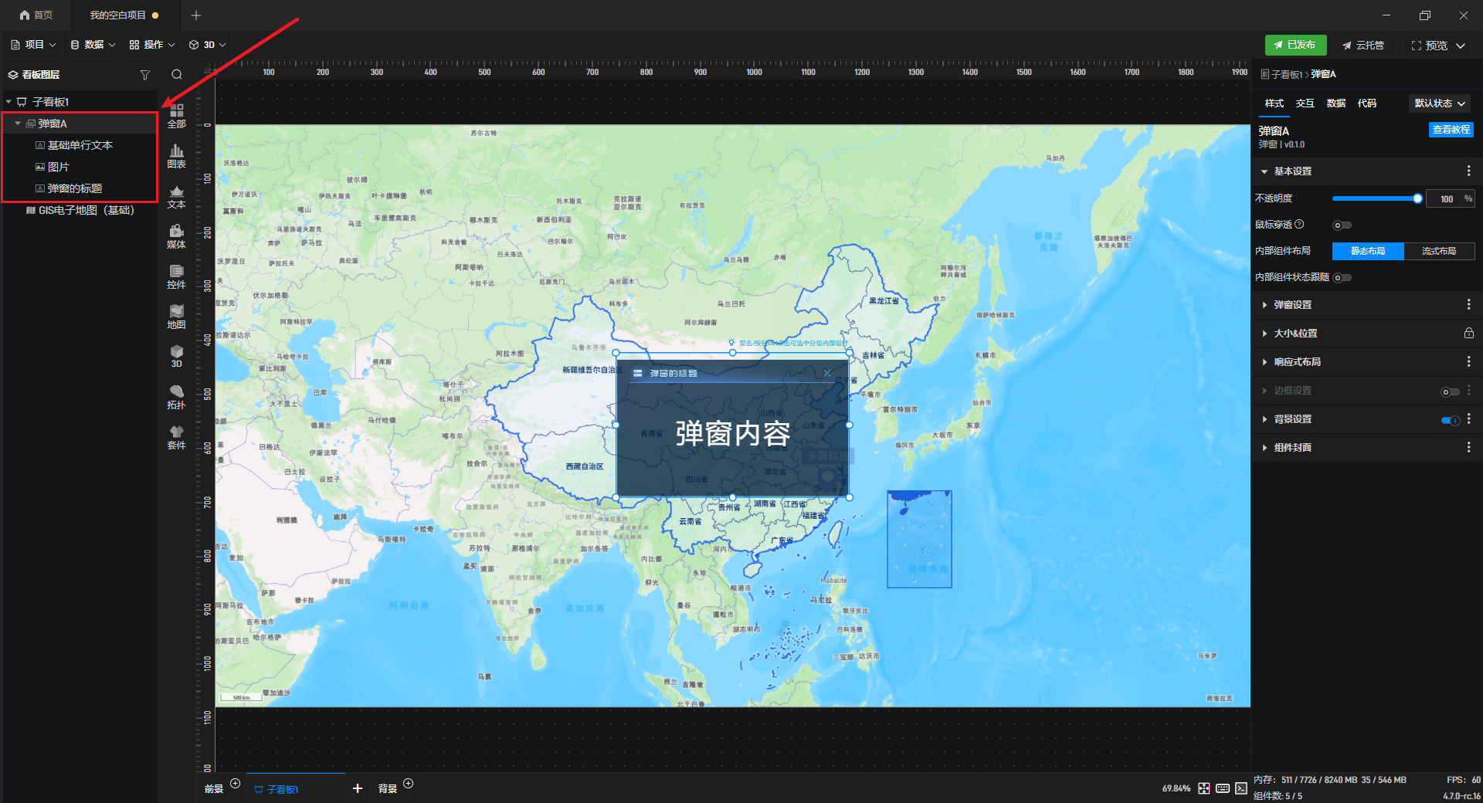Disable the 背景设置 toggle

[1450, 420]
